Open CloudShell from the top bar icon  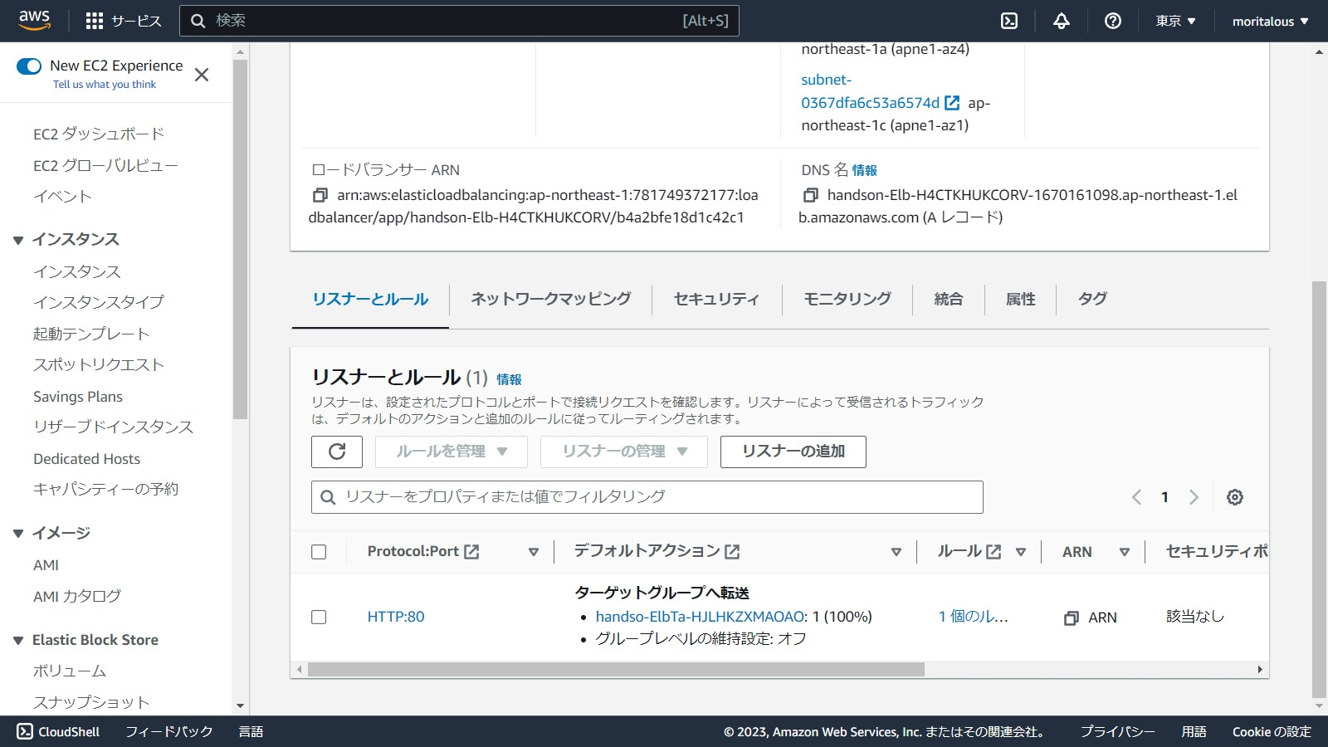[x=1009, y=21]
